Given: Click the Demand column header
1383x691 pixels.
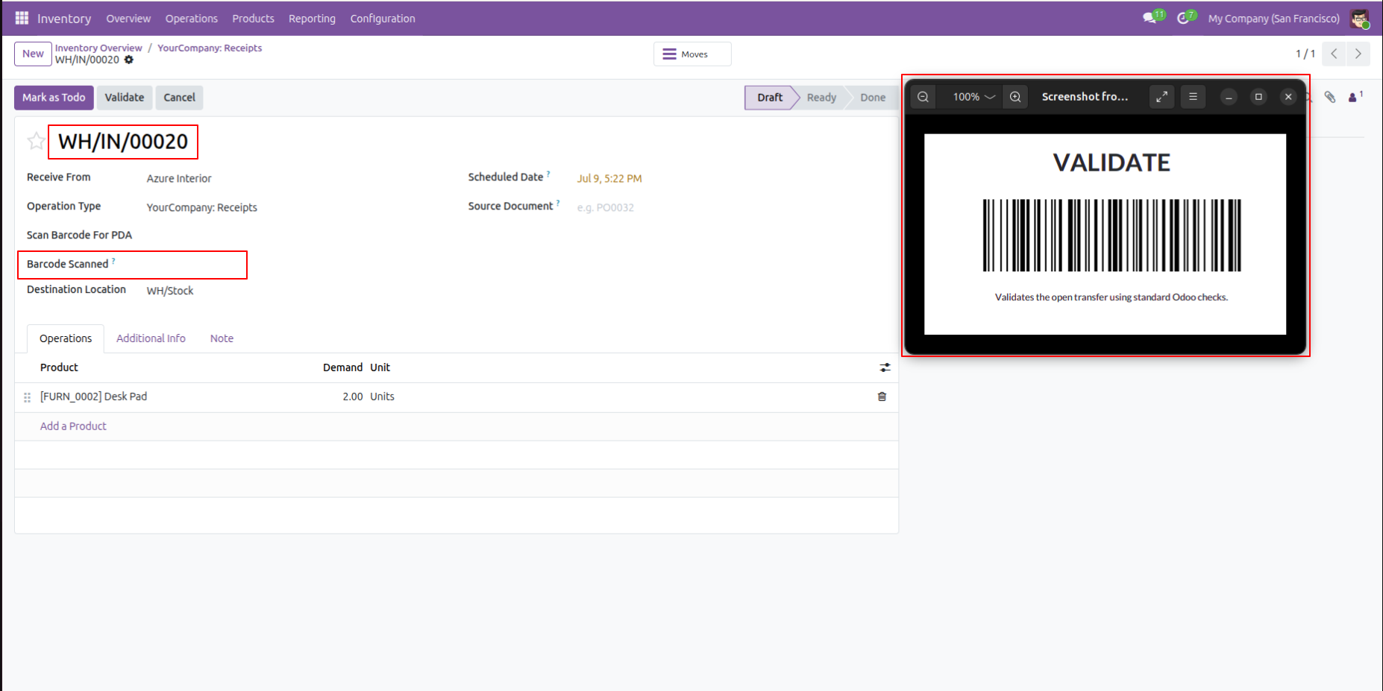Looking at the screenshot, I should point(342,367).
